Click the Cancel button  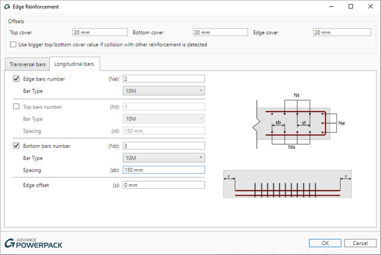coord(360,243)
